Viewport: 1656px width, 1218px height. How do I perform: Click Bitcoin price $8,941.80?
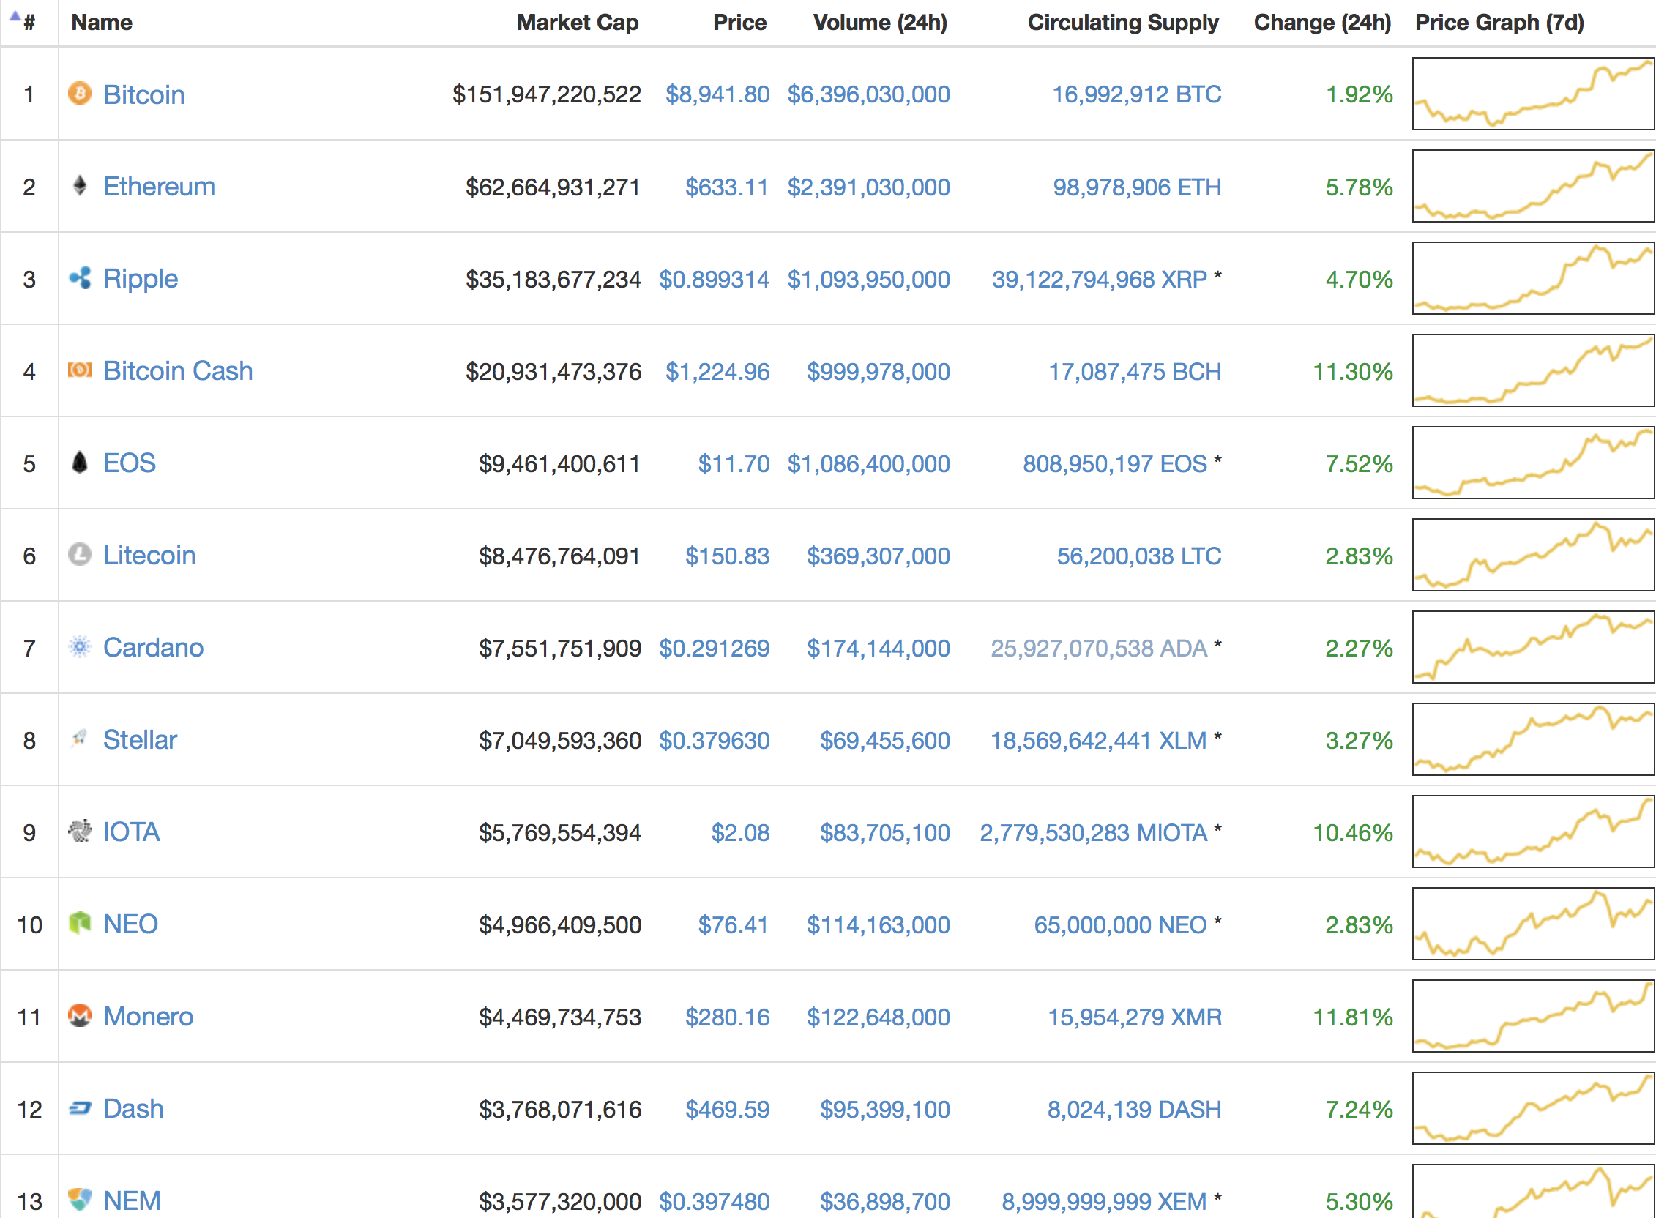point(717,94)
